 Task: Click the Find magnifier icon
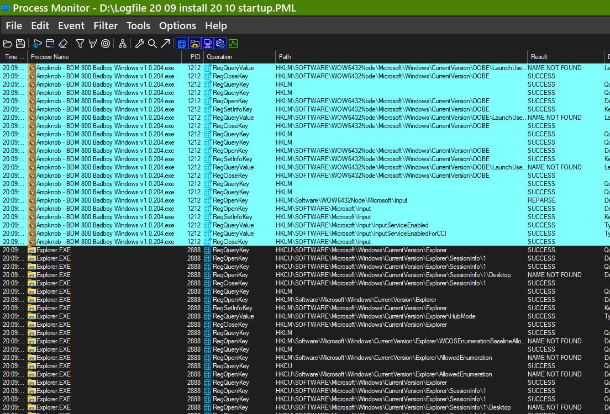pyautogui.click(x=152, y=44)
